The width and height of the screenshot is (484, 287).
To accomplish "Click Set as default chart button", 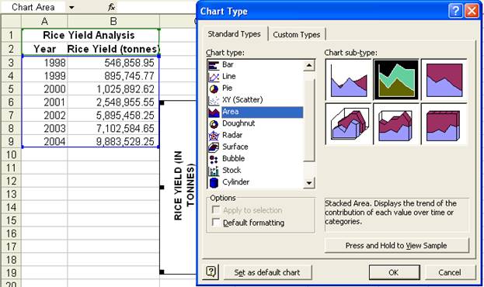I will click(267, 272).
